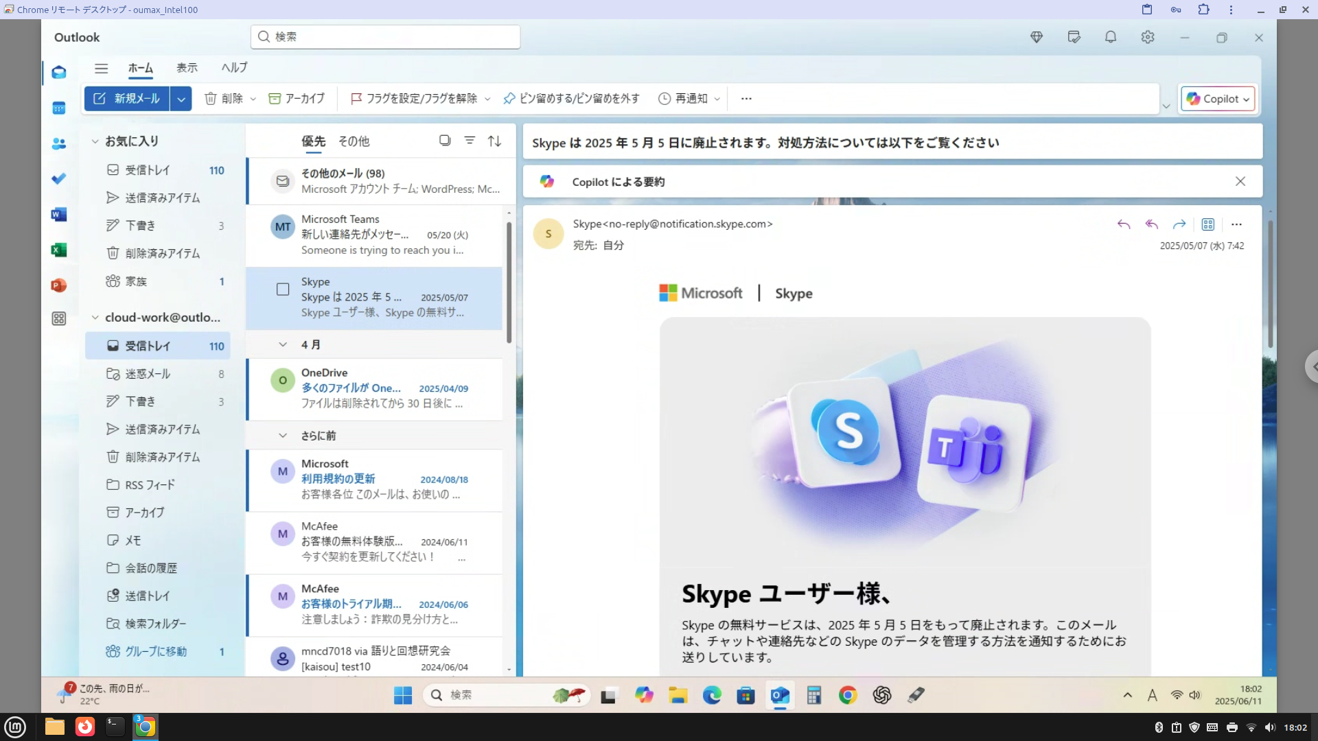Collapse the Favorites (お気に入り) section
The width and height of the screenshot is (1318, 741).
95,141
